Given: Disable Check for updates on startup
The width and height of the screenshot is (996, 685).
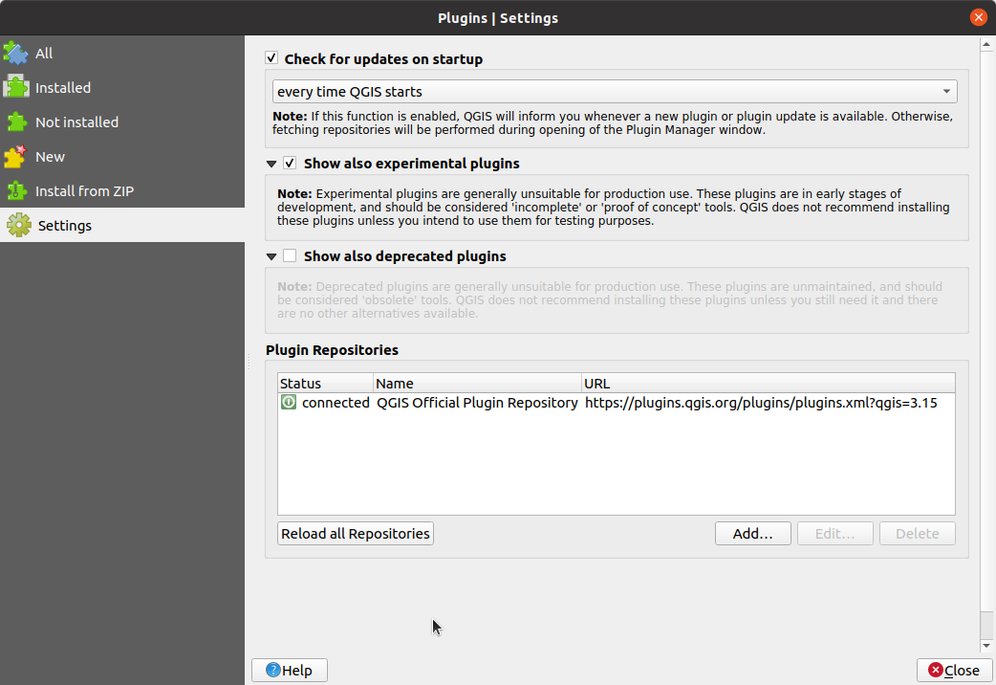Looking at the screenshot, I should click(271, 57).
